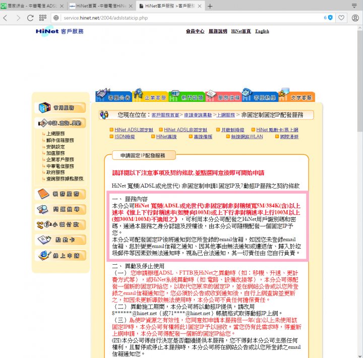Viewport: 363px width, 358px height.
Task: Click the notebook 帳密服務 sidebar button
Action: tap(60, 194)
